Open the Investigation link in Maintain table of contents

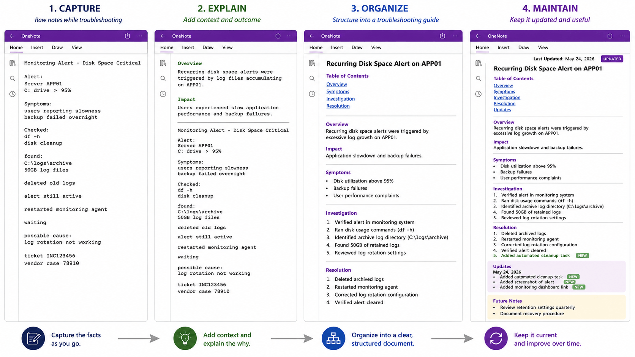507,98
